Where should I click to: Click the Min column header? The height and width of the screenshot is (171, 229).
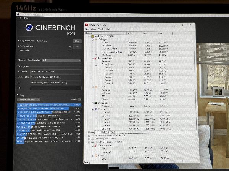150,33
